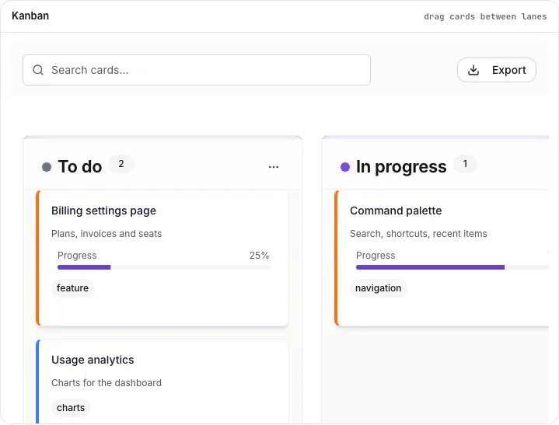Click the In progress count badge
Image resolution: width=559 pixels, height=425 pixels.
tap(465, 164)
